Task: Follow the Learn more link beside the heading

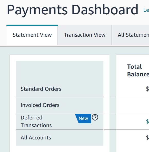Action: 146,10
